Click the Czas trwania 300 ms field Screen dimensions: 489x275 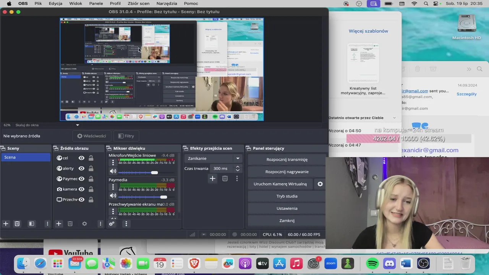222,168
